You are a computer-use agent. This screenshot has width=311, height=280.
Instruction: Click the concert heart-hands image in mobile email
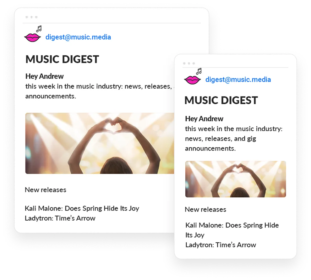pyautogui.click(x=236, y=179)
